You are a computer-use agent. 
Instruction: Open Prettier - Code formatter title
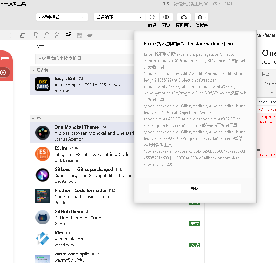pyautogui.click(x=81, y=190)
